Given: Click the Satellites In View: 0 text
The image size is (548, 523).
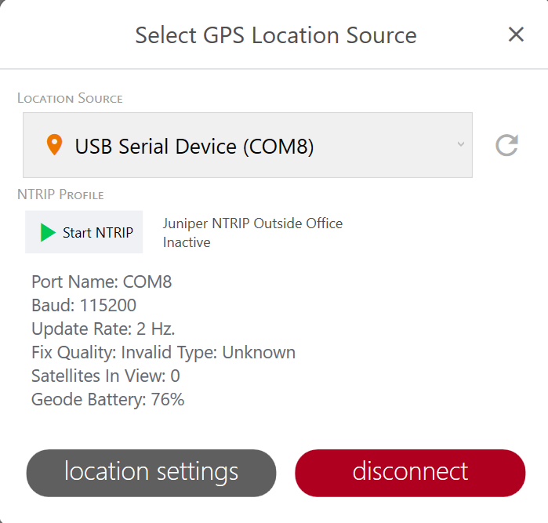Looking at the screenshot, I should coord(105,376).
